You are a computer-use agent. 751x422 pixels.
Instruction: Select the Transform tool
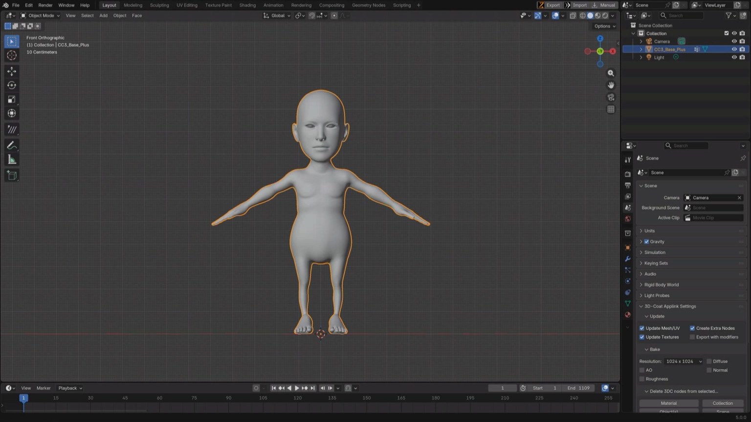(12, 113)
